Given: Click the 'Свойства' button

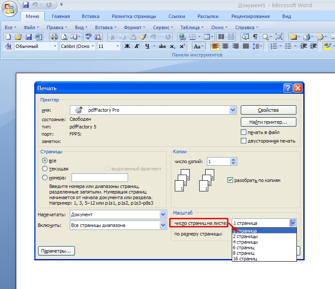Looking at the screenshot, I should [x=268, y=110].
